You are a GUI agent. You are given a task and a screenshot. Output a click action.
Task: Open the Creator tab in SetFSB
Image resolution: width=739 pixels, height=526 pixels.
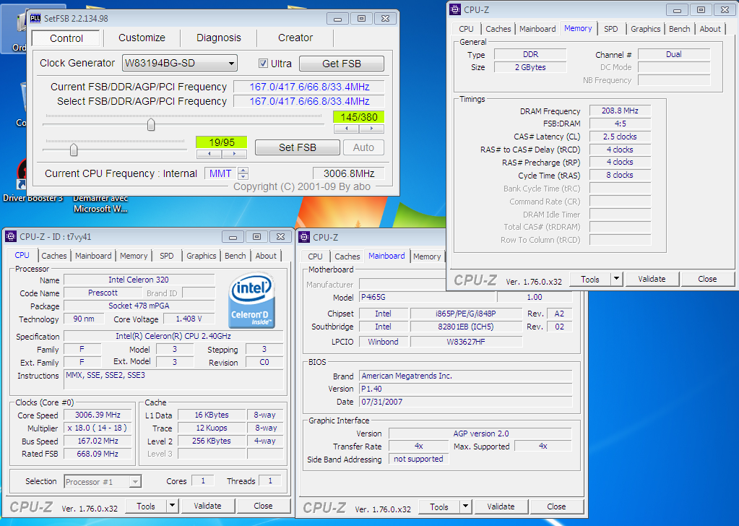coord(295,38)
